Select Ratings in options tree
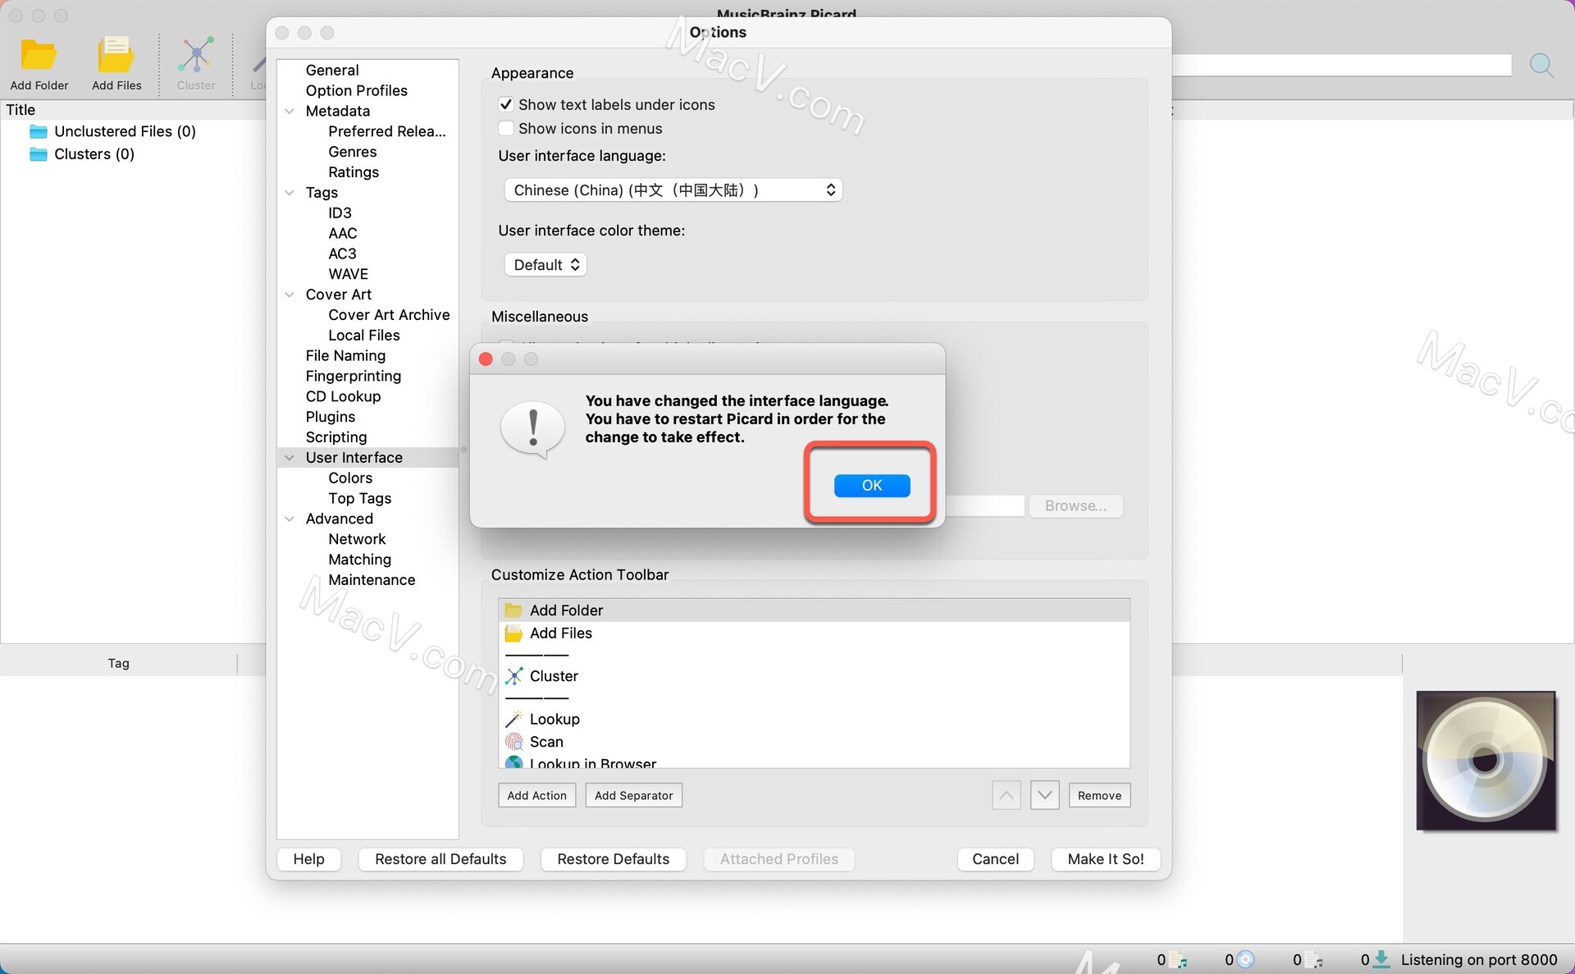 (354, 172)
